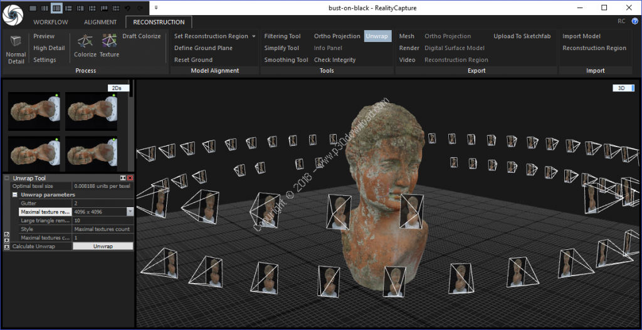Open help via blue question mark icon
The image size is (642, 330).
pos(634,21)
